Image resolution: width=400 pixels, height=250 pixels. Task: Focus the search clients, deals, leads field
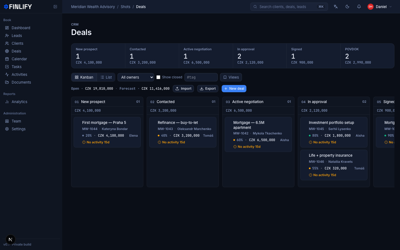pos(289,7)
